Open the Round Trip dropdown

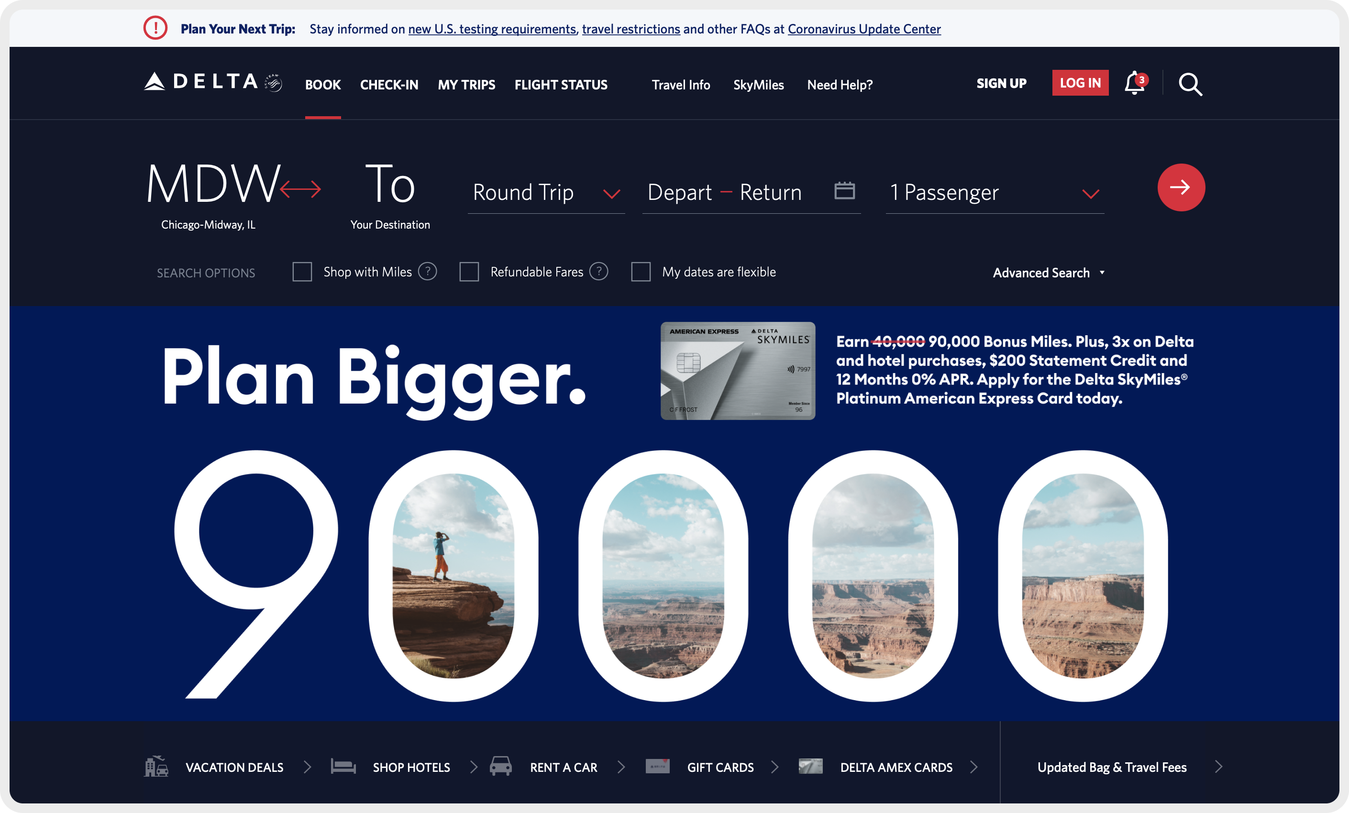(546, 193)
